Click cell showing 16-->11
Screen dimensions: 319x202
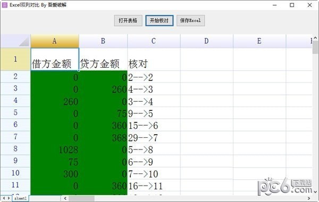[154, 185]
